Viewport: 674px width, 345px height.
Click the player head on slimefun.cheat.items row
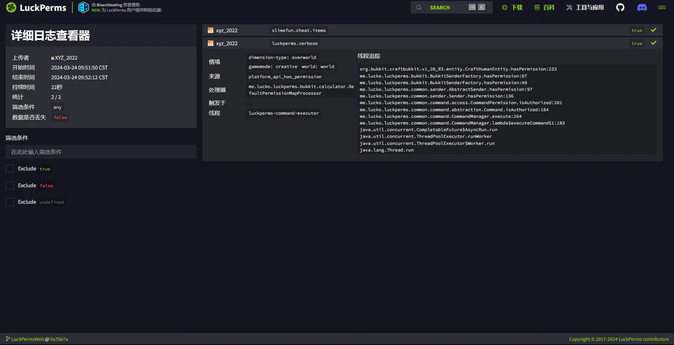pyautogui.click(x=211, y=31)
